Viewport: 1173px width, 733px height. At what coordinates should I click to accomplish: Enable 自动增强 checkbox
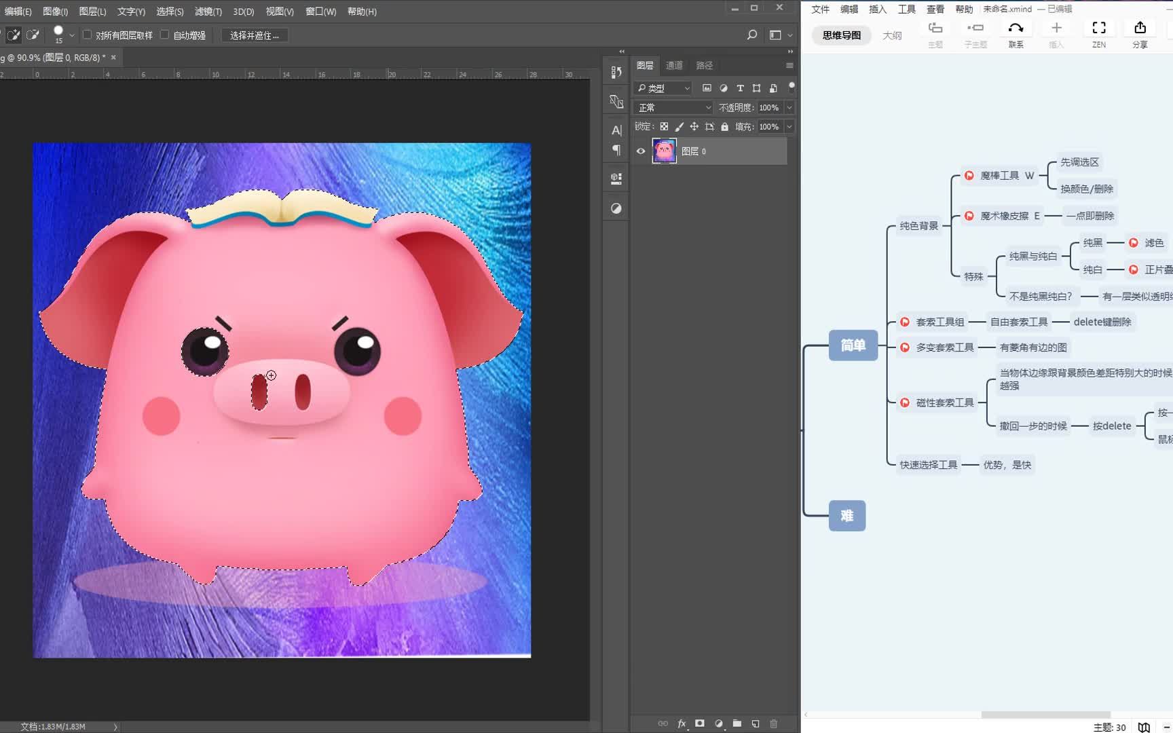164,35
